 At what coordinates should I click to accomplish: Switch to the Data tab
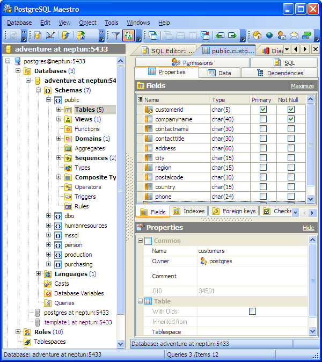(x=219, y=73)
